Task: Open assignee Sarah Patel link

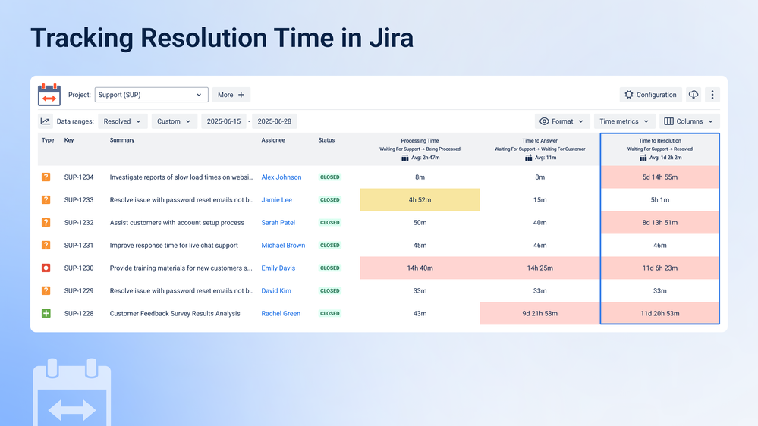Action: 278,223
